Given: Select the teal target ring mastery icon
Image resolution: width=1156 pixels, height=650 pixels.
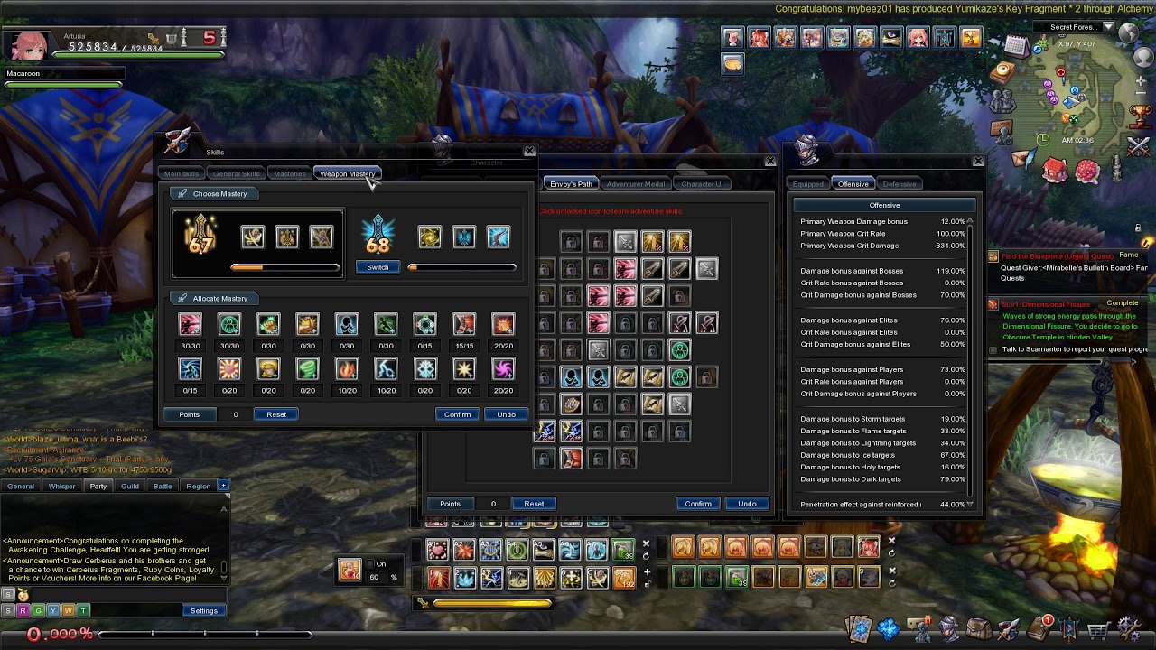Looking at the screenshot, I should pos(424,324).
